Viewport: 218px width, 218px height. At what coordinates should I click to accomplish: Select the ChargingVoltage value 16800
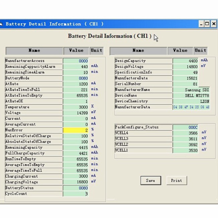[x=76, y=182]
